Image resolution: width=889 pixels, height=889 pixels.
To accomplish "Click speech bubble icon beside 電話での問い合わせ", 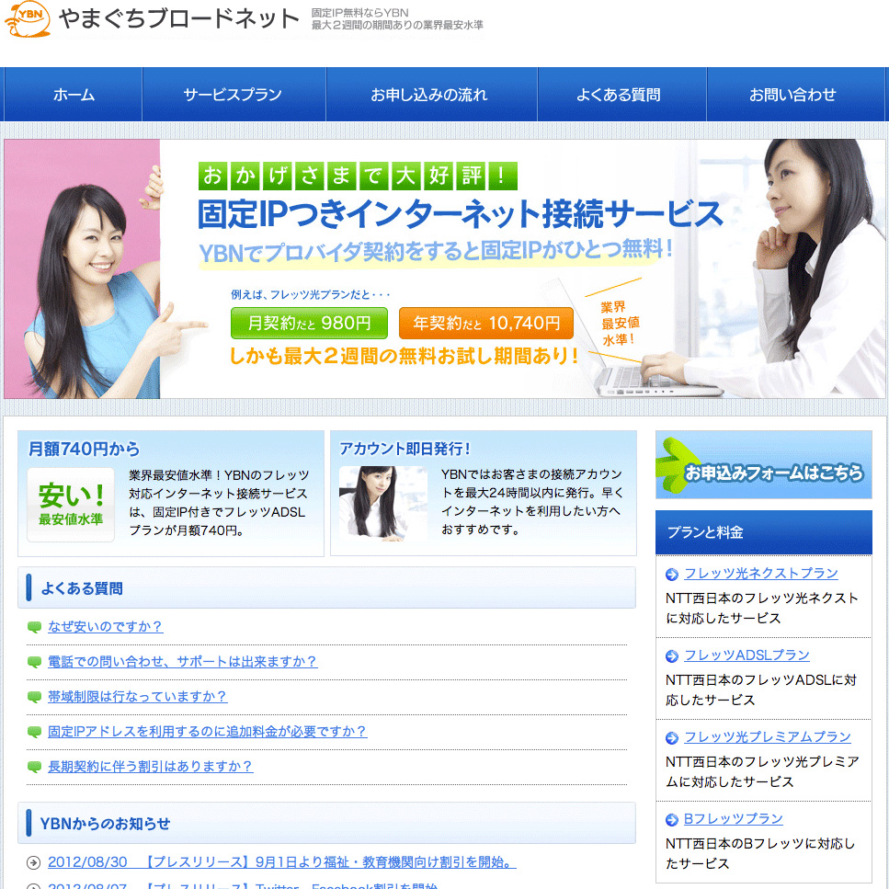I will click(34, 662).
